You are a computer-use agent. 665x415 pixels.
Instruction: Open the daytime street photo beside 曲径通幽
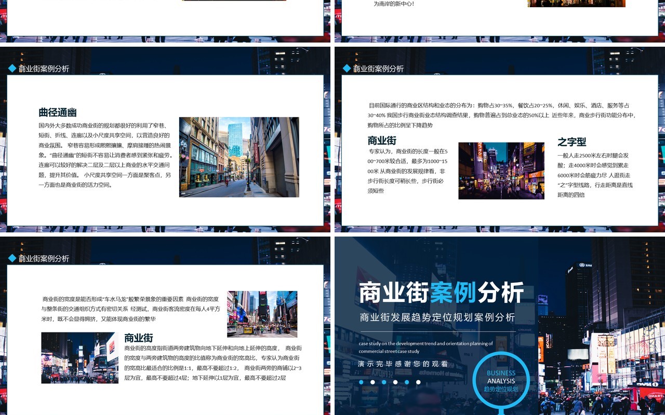click(x=239, y=157)
